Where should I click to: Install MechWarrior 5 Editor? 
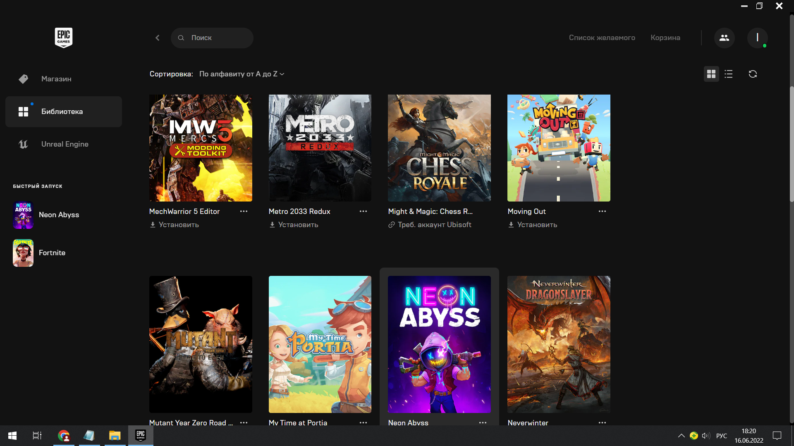(174, 225)
